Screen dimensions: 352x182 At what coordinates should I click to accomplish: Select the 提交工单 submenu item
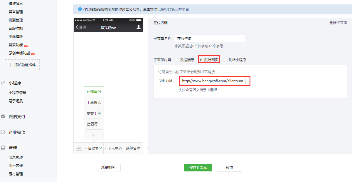click(x=94, y=113)
